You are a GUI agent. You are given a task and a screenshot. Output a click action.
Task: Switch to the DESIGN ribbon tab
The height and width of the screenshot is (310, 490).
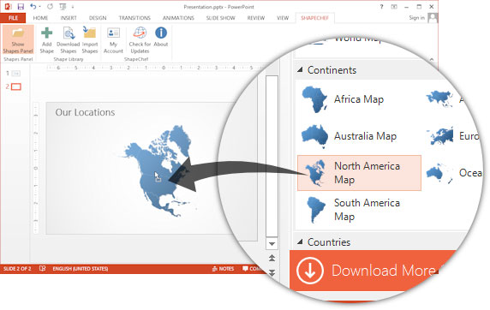tap(98, 18)
